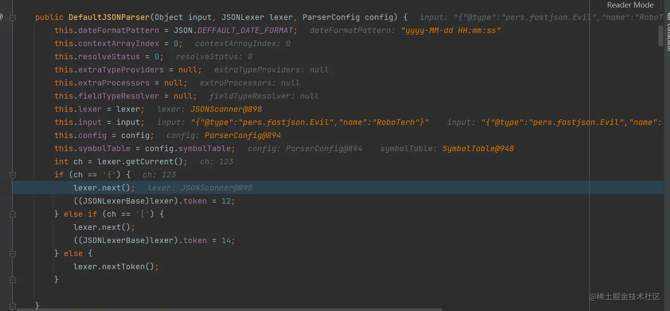The image size is (670, 311).
Task: Click the resolveStatus: 0 inline hint
Action: 214,57
